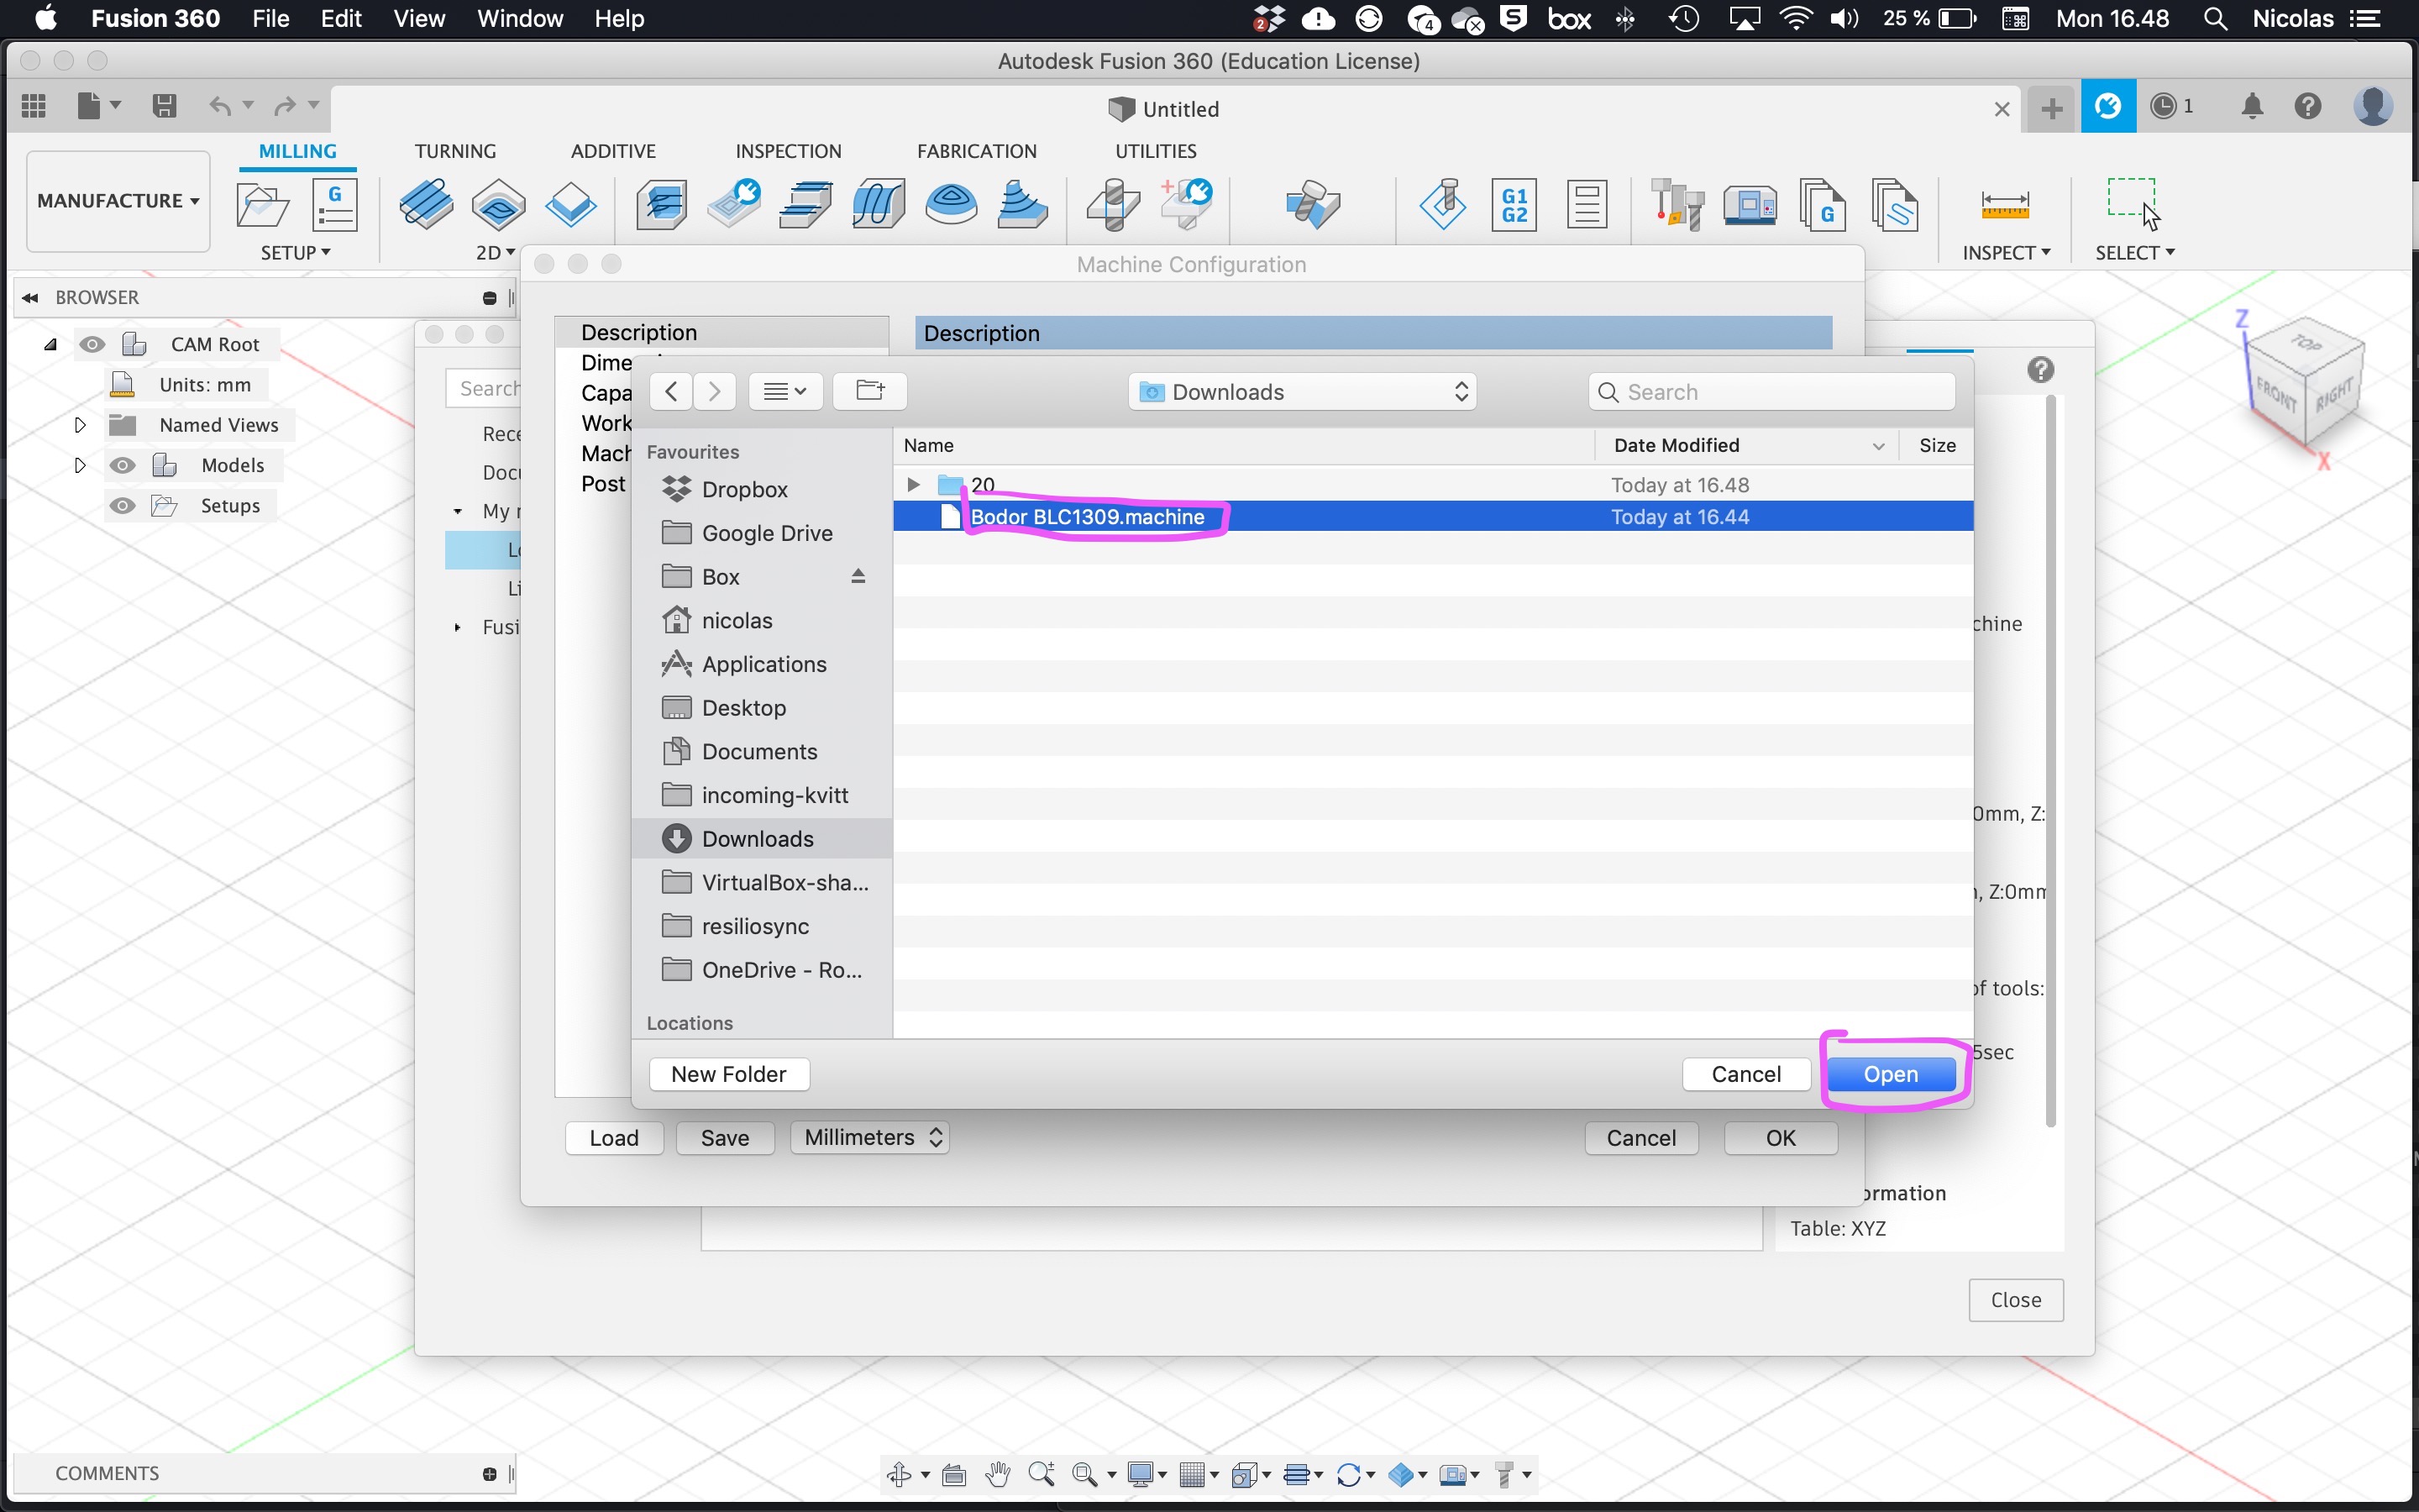Click the new folder icon in file dialog toolbar

[x=869, y=391]
